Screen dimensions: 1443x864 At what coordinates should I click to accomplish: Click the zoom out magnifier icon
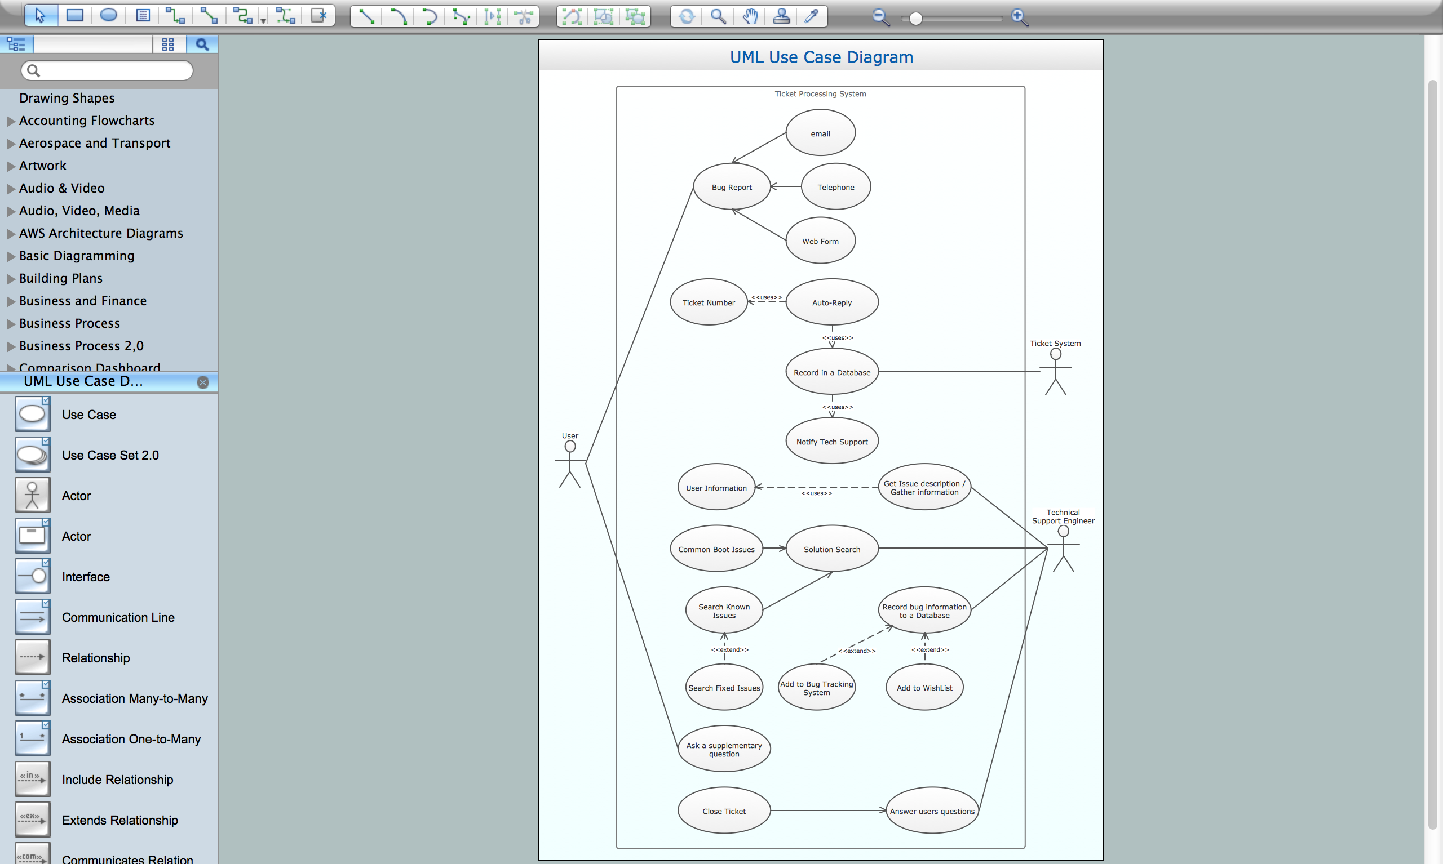880,17
